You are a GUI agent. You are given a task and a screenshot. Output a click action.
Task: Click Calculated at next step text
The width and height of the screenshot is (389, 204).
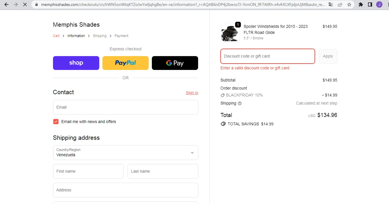pyautogui.click(x=317, y=103)
